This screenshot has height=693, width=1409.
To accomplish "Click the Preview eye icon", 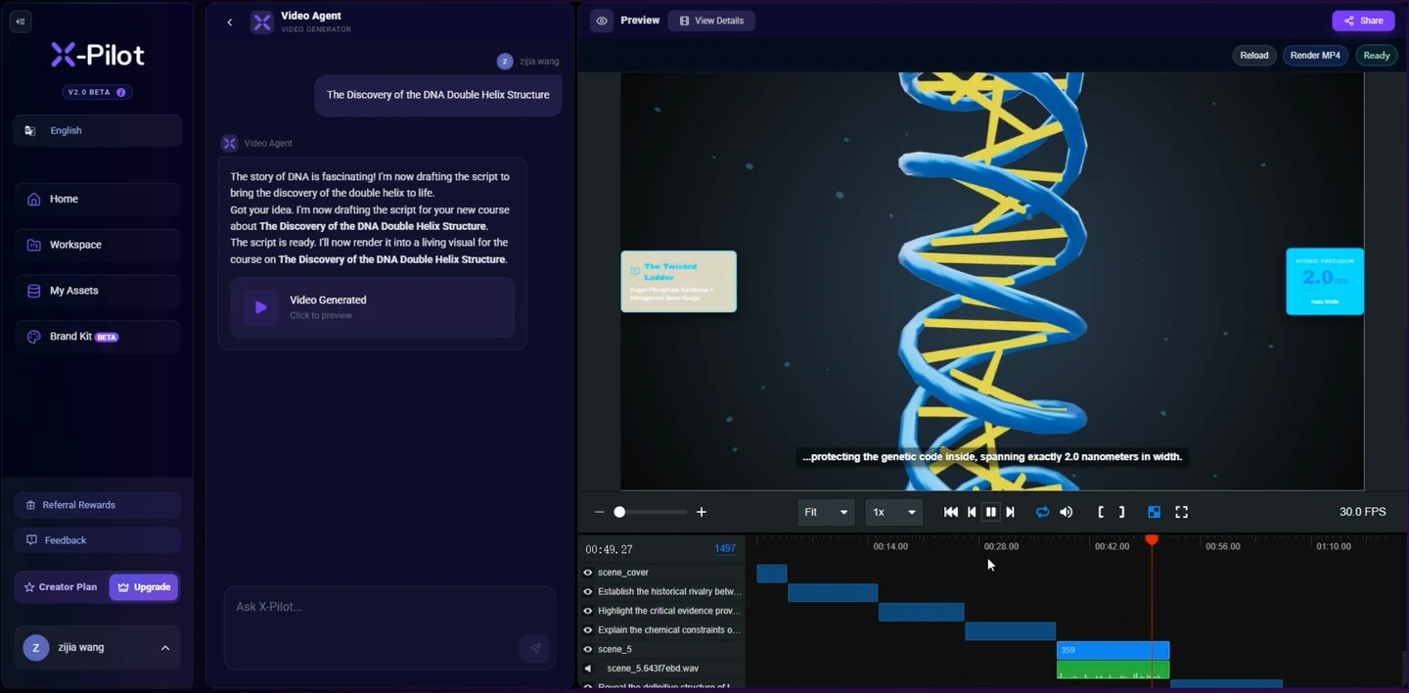I will [602, 21].
